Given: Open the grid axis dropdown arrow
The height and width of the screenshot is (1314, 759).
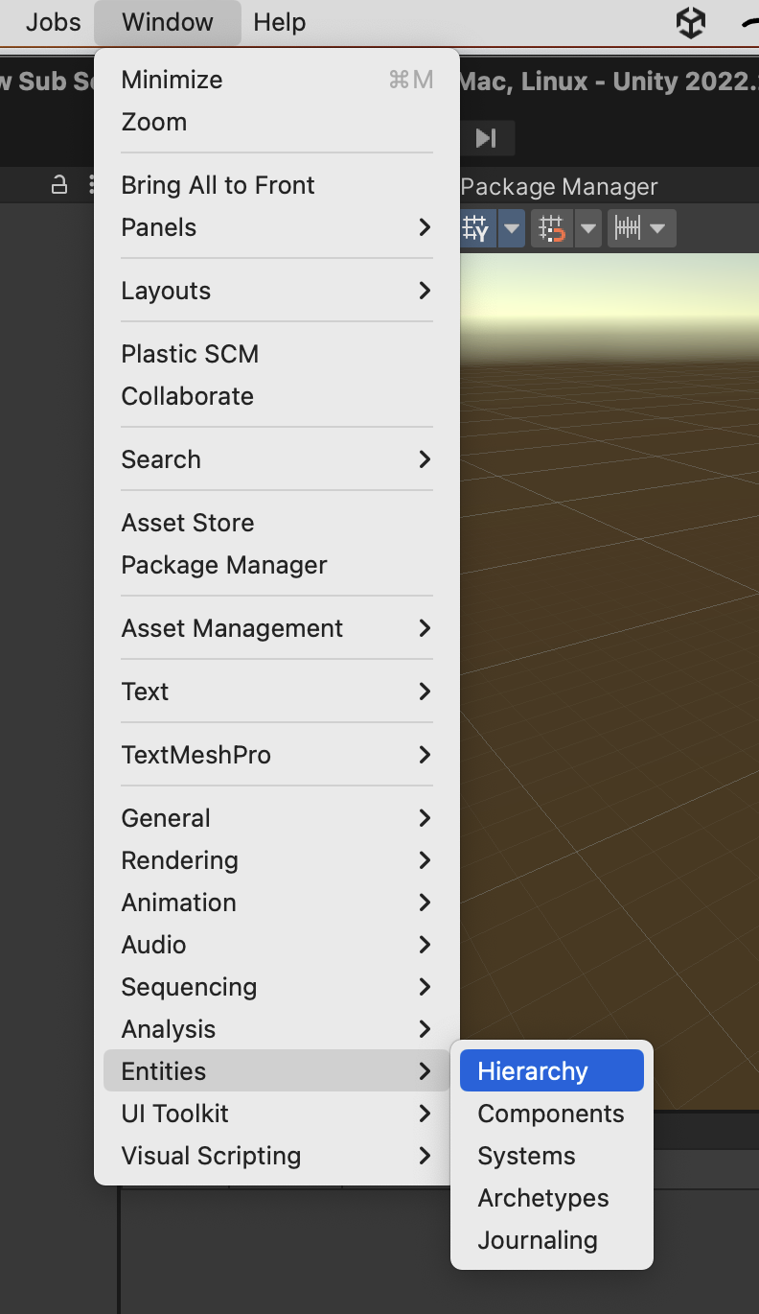Looking at the screenshot, I should pos(512,228).
